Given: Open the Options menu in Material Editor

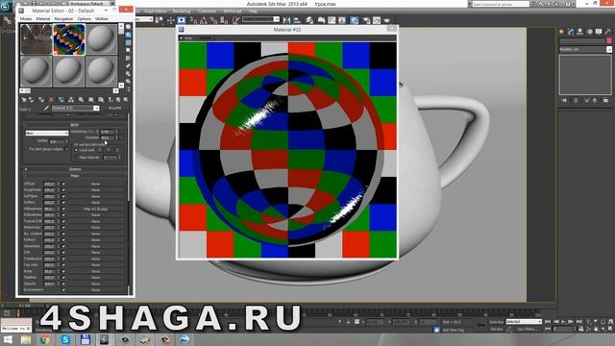Looking at the screenshot, I should click(84, 19).
